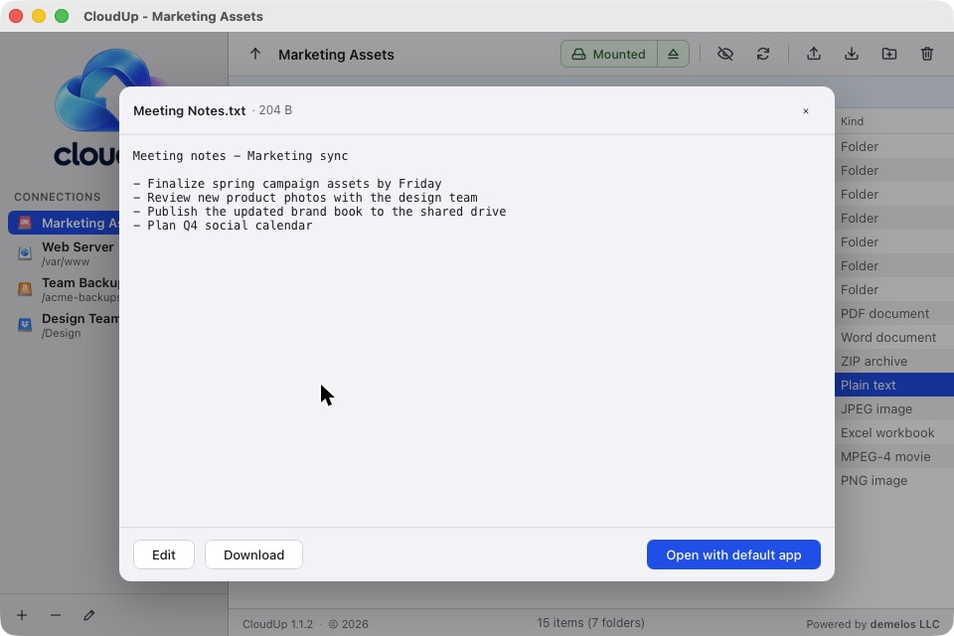This screenshot has width=954, height=636.
Task: Click the Team Backup connection icon
Action: pos(25,289)
